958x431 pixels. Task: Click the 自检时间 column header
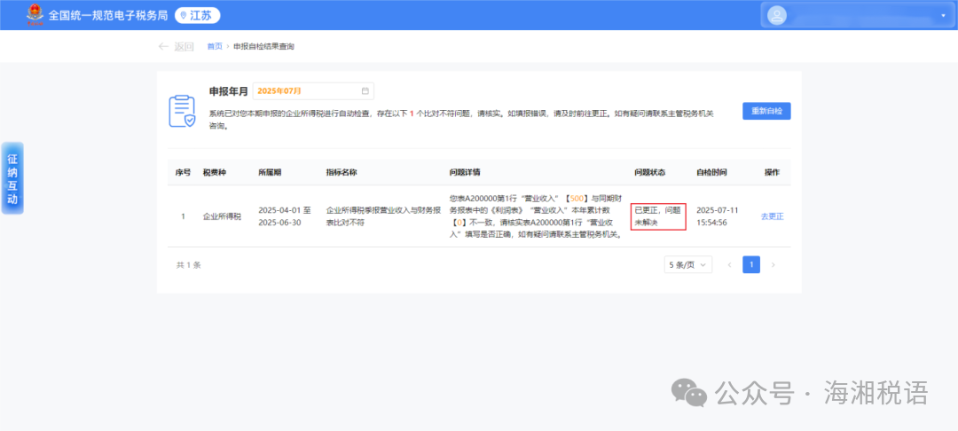tap(711, 172)
